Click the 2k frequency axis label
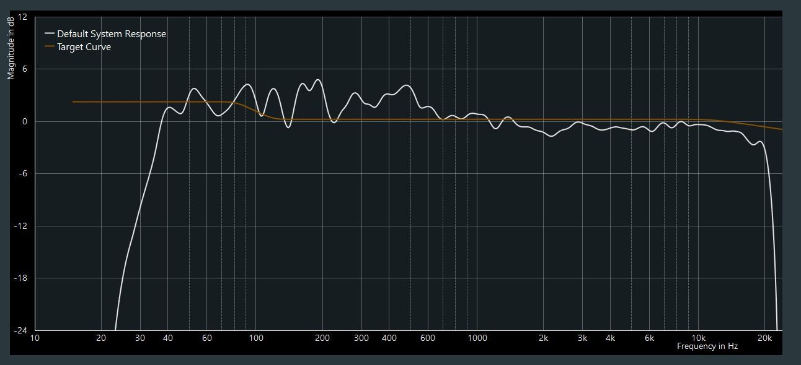801x365 pixels. point(544,338)
